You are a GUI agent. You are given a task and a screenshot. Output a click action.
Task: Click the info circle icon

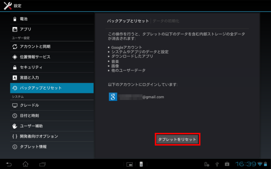pyautogui.click(x=15, y=147)
